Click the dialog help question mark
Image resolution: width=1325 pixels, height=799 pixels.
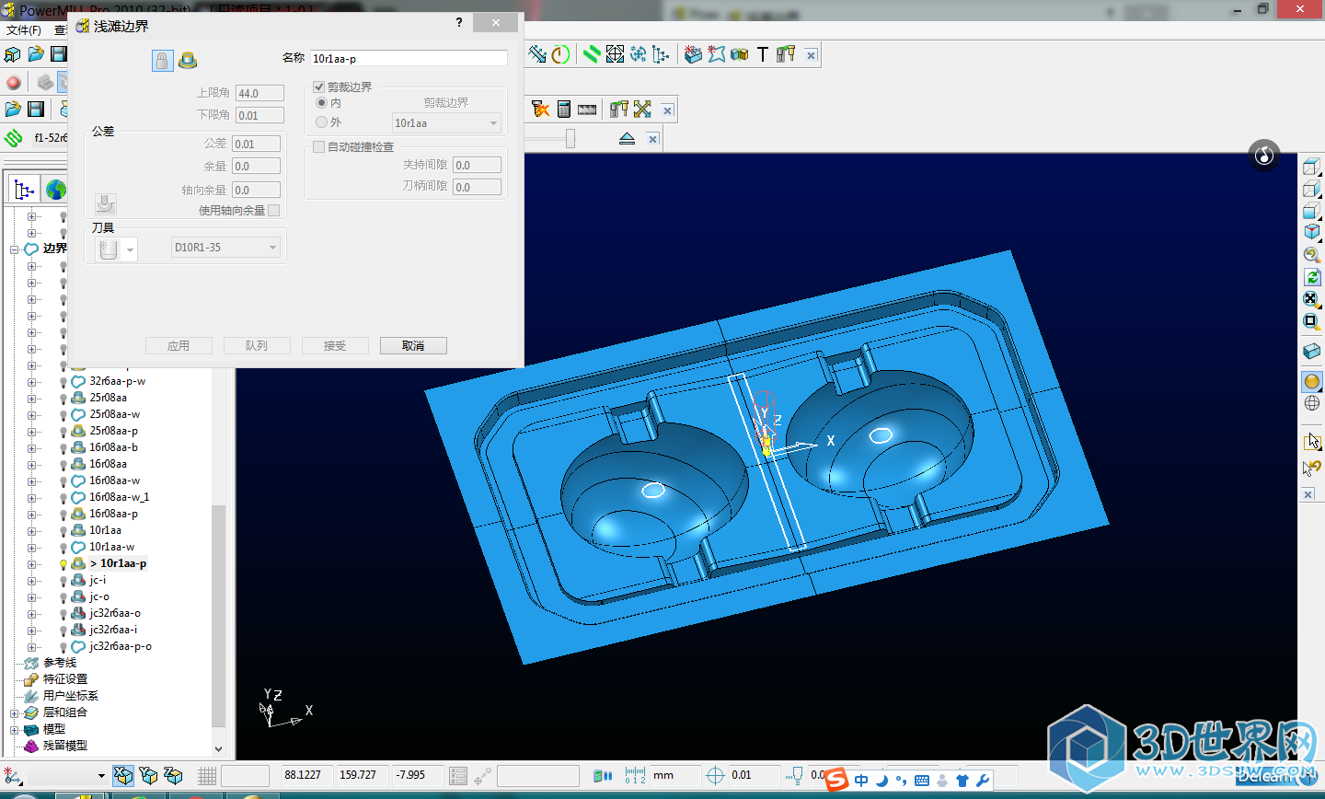tap(459, 23)
